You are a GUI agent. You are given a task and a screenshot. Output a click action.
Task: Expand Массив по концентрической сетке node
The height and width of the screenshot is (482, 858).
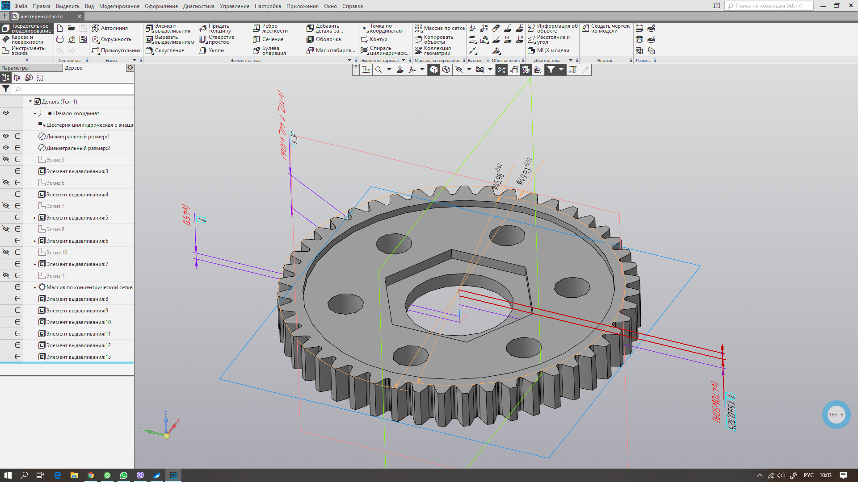pos(35,287)
